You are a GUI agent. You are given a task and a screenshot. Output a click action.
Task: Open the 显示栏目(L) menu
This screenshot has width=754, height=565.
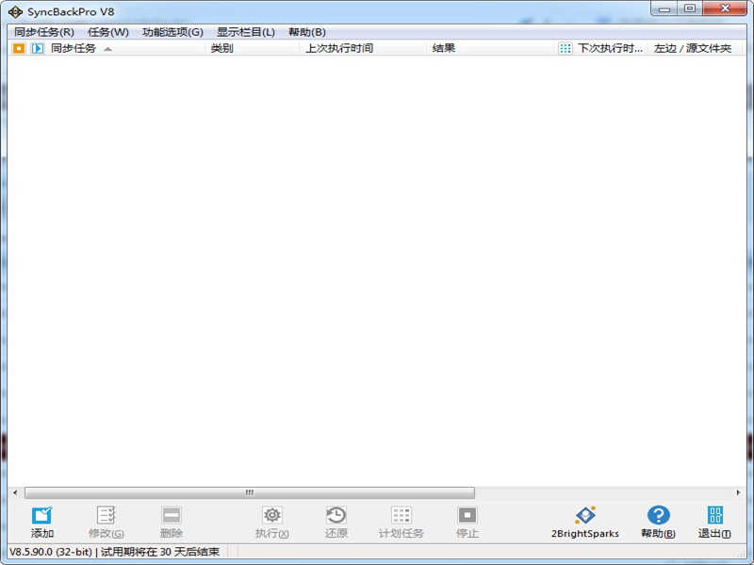coord(245,32)
